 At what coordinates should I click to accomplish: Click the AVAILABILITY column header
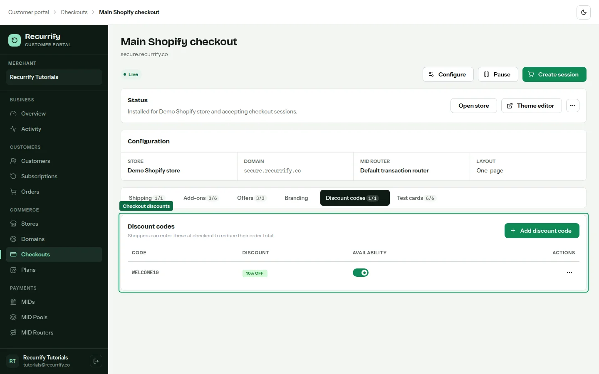coord(369,253)
